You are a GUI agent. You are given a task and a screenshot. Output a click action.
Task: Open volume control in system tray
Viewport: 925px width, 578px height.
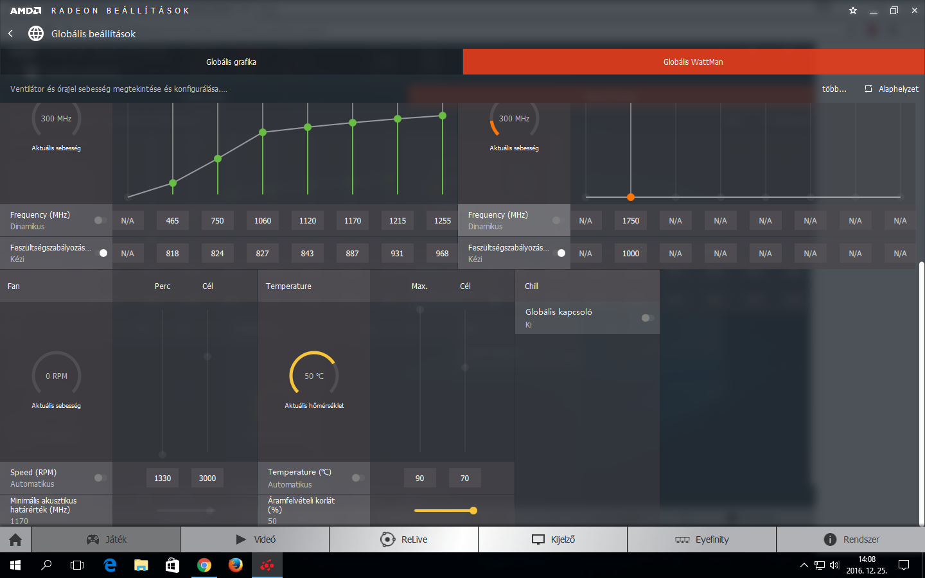click(x=834, y=565)
